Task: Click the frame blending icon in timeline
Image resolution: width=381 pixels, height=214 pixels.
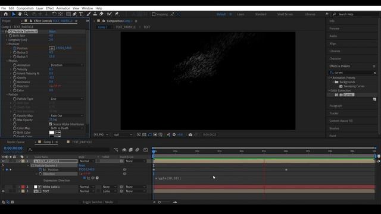Action: (130, 150)
